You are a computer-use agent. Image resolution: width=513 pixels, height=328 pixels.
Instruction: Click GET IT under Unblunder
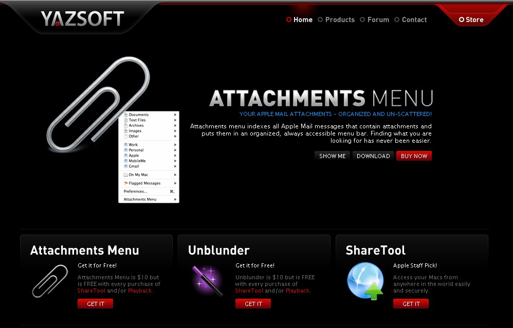(253, 304)
